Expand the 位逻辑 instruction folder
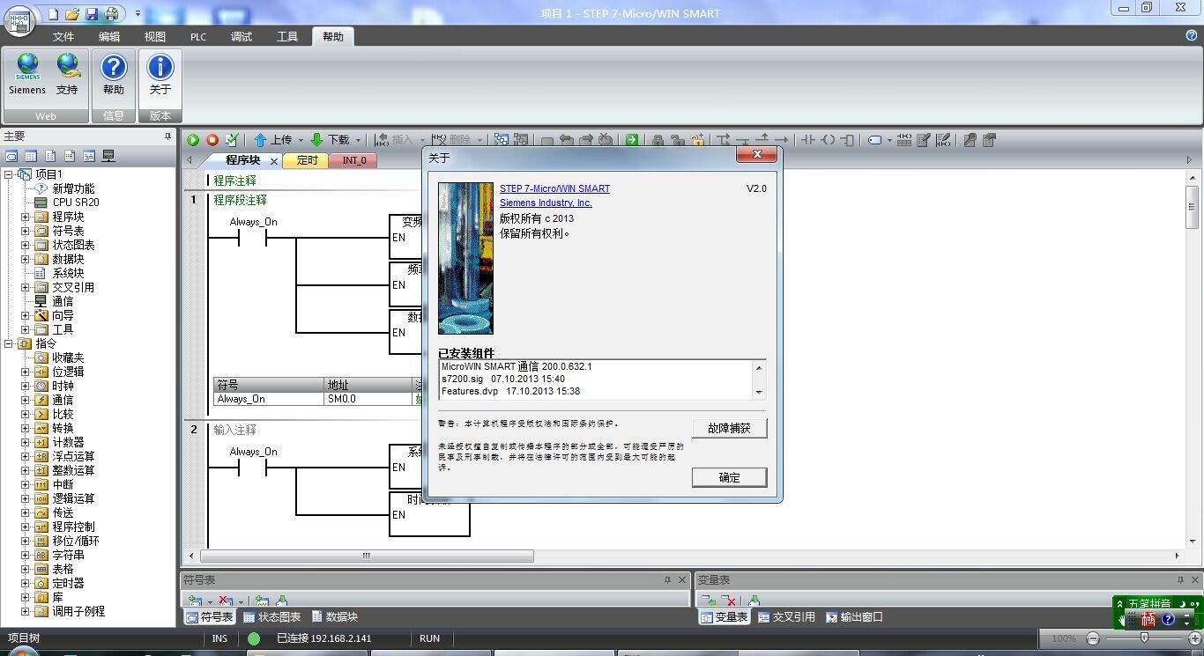 tap(26, 372)
